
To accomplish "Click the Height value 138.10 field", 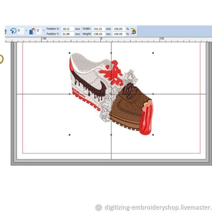I will 98,34.
